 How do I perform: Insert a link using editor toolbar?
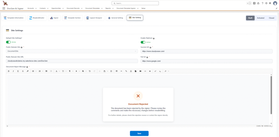tap(126, 71)
